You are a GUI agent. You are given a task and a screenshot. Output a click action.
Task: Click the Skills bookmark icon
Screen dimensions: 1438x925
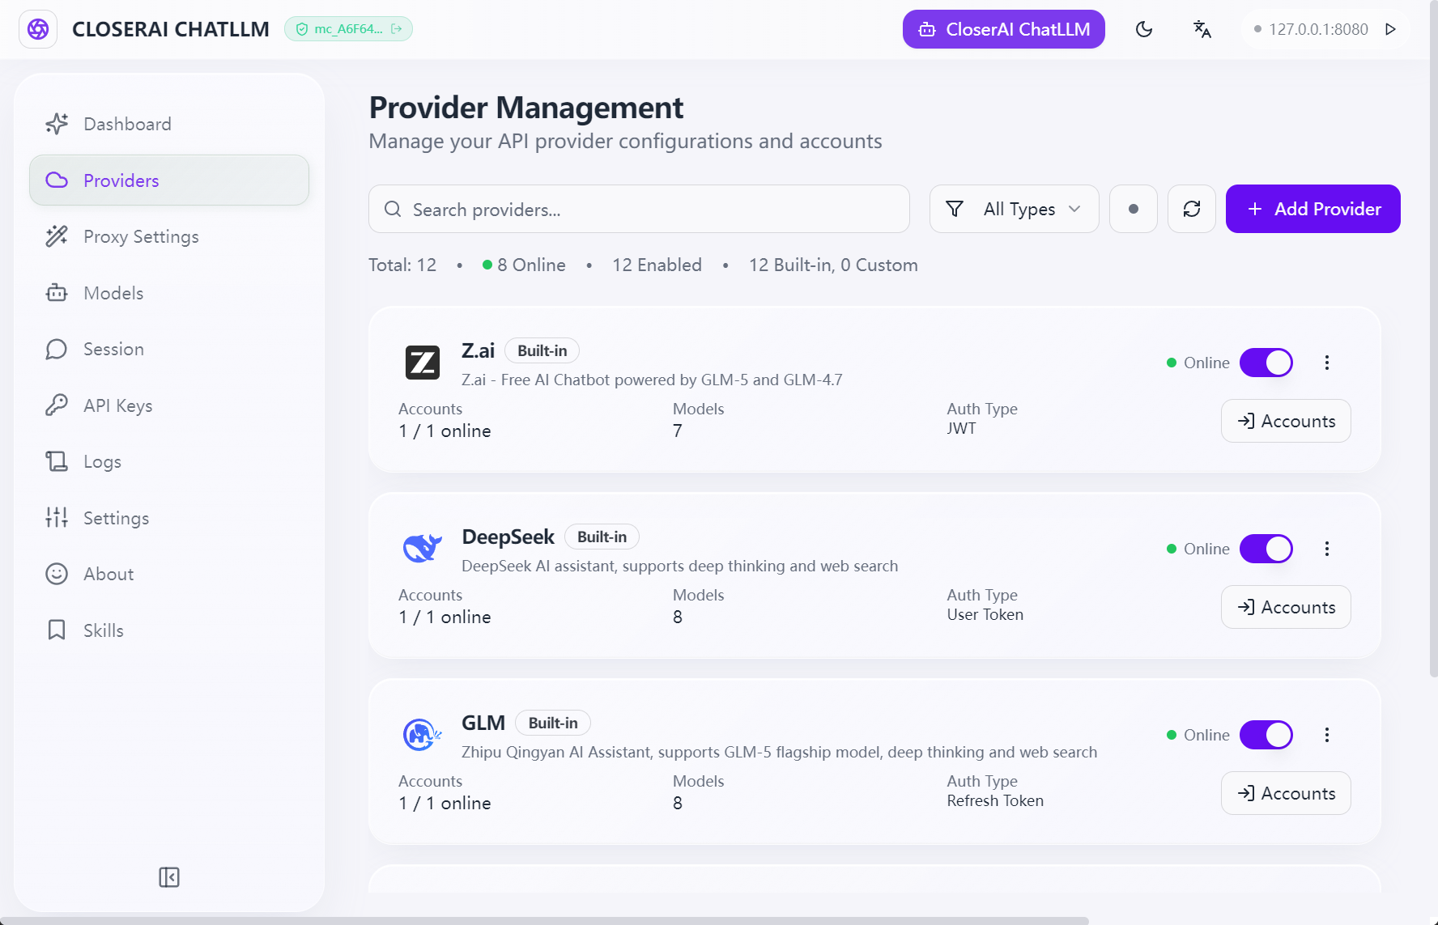[x=57, y=630]
